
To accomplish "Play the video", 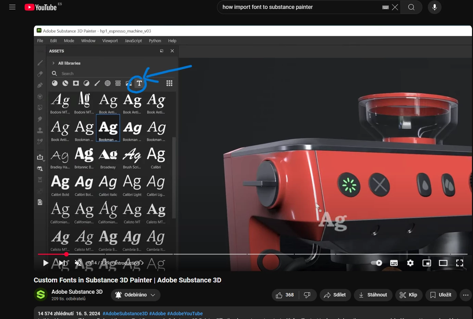I will (x=46, y=263).
